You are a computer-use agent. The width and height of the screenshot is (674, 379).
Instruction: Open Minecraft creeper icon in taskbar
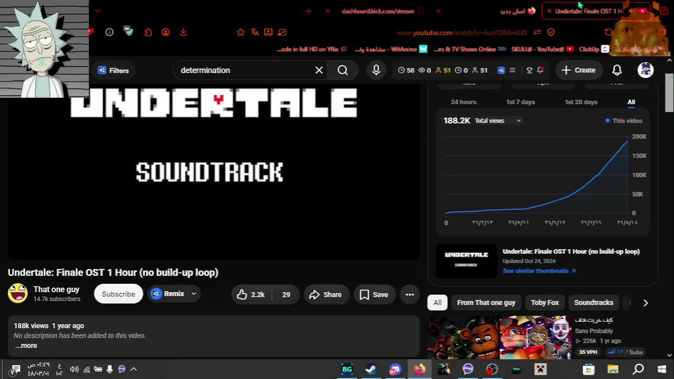tap(541, 369)
